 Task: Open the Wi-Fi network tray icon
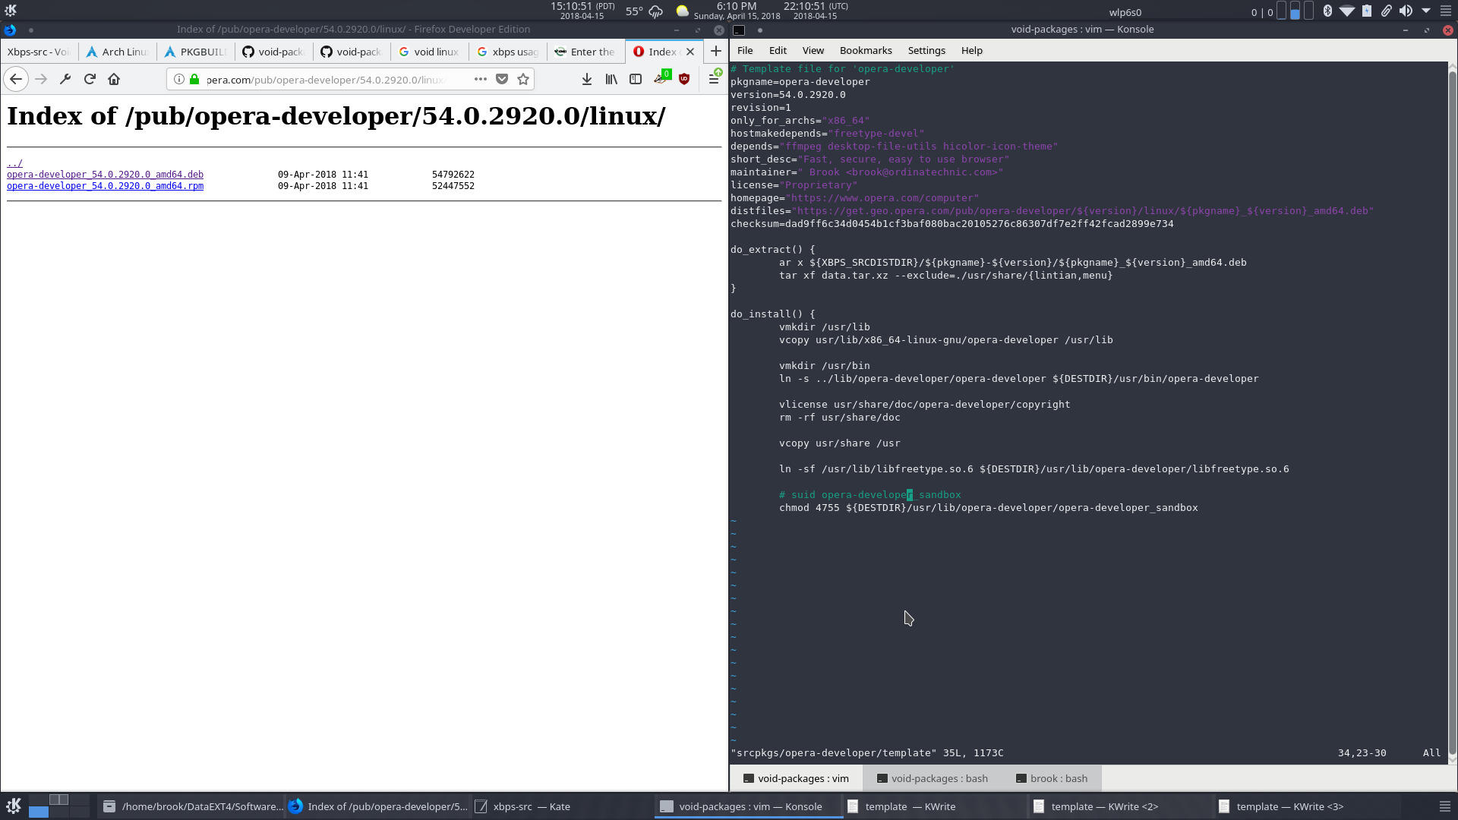1346,11
